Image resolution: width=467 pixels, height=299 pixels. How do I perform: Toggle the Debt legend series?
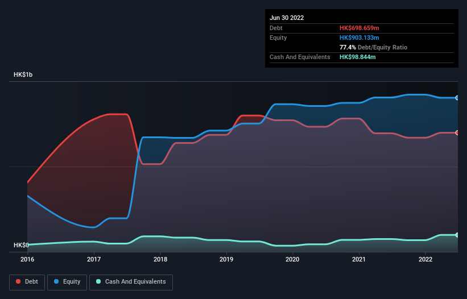[x=27, y=282]
